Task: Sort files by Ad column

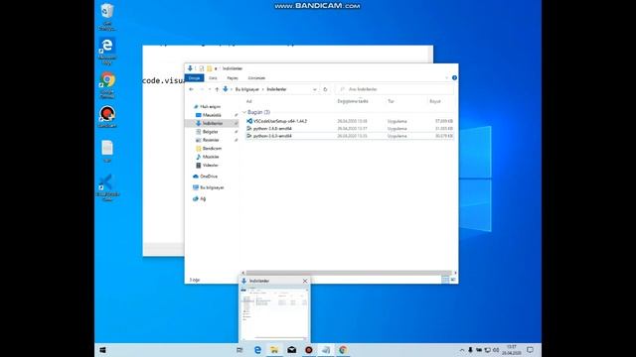Action: coord(249,101)
